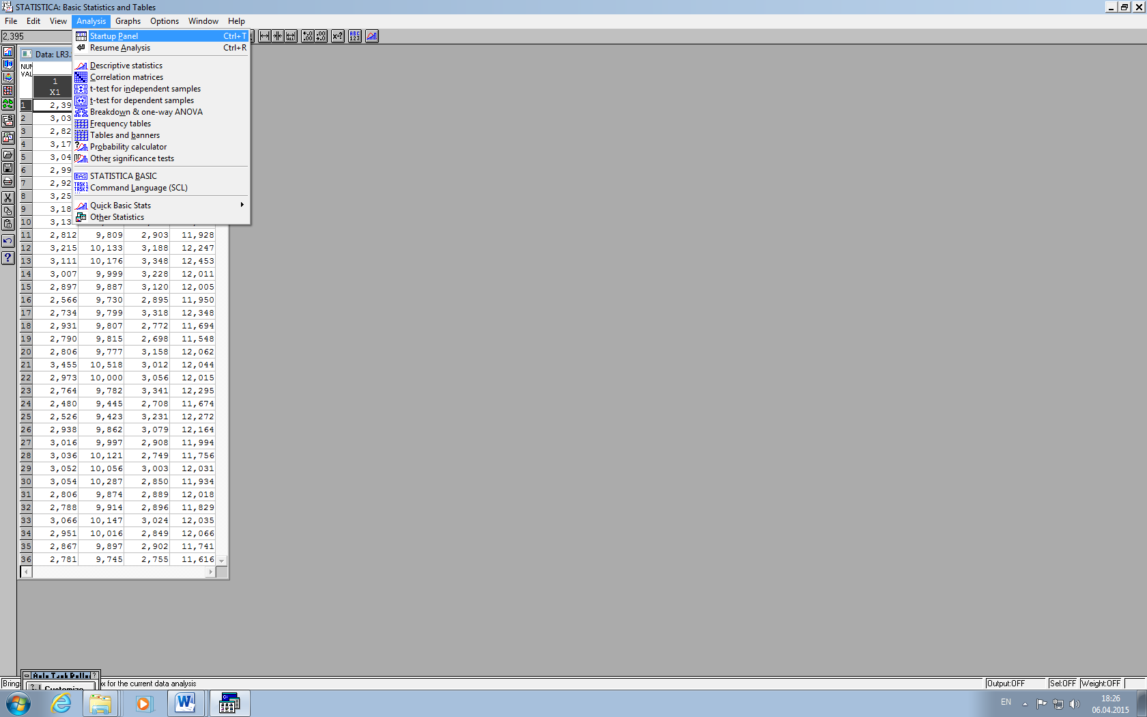Open the Graphs menu

(x=128, y=21)
